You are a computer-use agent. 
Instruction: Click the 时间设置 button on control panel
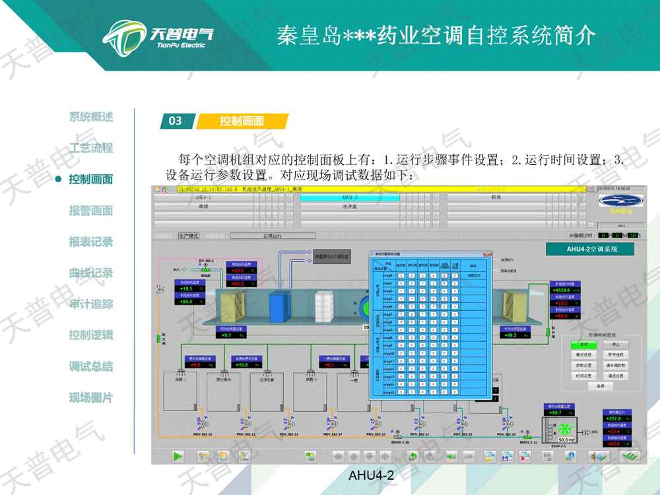click(583, 376)
